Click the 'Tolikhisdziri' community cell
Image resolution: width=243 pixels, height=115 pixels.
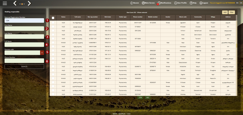[198, 70]
